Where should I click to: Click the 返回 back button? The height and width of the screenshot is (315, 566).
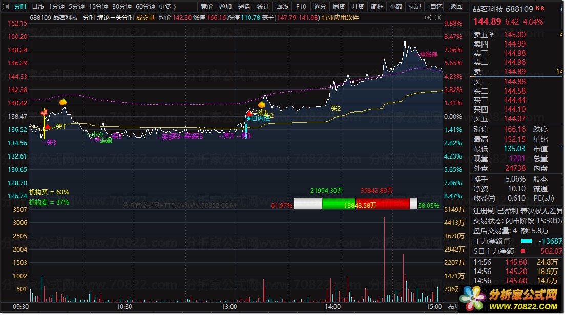click(x=456, y=7)
